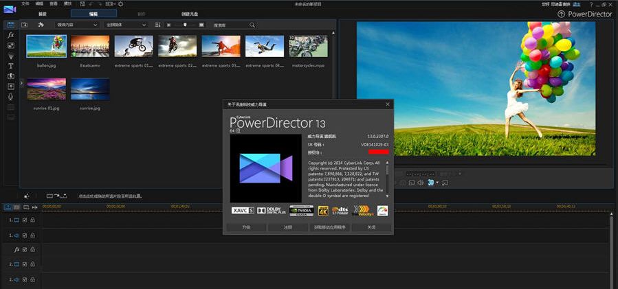Click the PowerDirector logo at top left
Screen dimensions: 618x289
[10, 9]
